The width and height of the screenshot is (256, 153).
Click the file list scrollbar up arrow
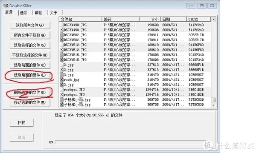click(213, 20)
